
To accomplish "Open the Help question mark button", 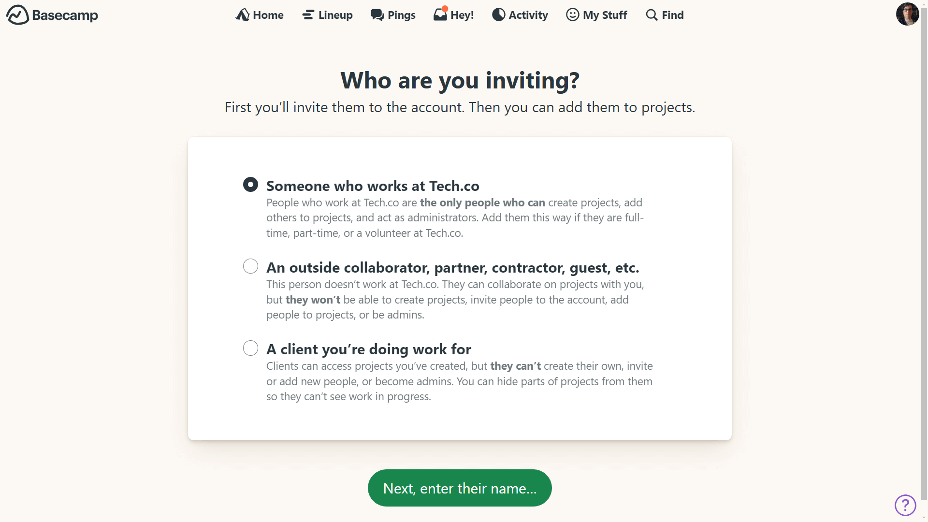I will tap(905, 504).
